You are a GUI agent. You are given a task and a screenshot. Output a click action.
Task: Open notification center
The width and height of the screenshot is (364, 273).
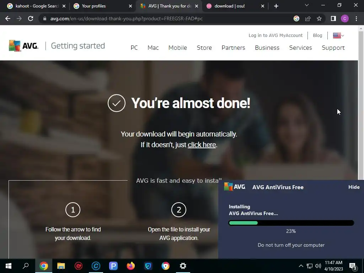[x=353, y=266]
